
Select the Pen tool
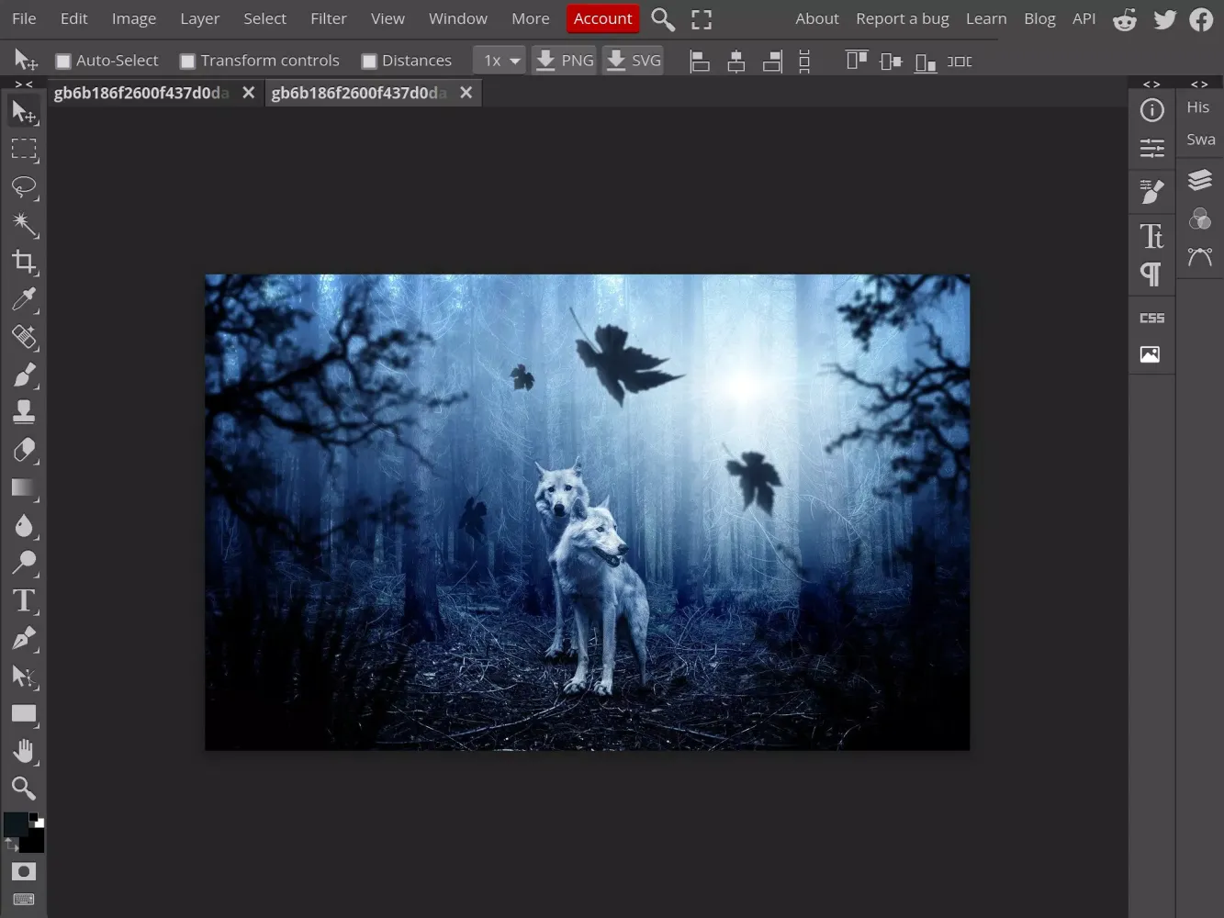coord(24,638)
